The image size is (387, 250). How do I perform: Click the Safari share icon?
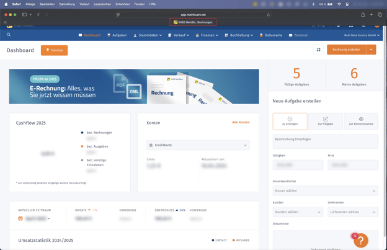pos(363,14)
